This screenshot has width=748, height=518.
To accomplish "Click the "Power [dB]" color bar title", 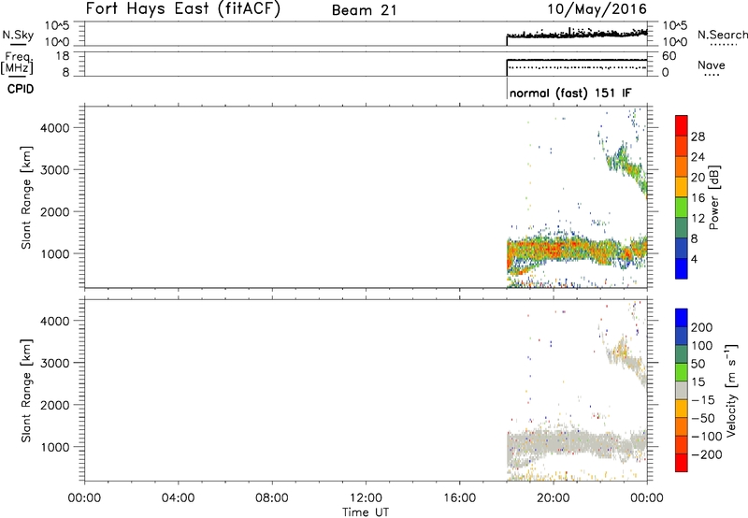I will point(713,197).
